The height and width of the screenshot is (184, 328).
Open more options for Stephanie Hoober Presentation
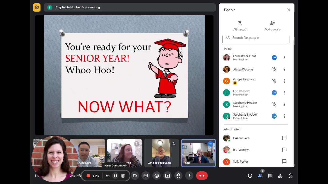[284, 116]
